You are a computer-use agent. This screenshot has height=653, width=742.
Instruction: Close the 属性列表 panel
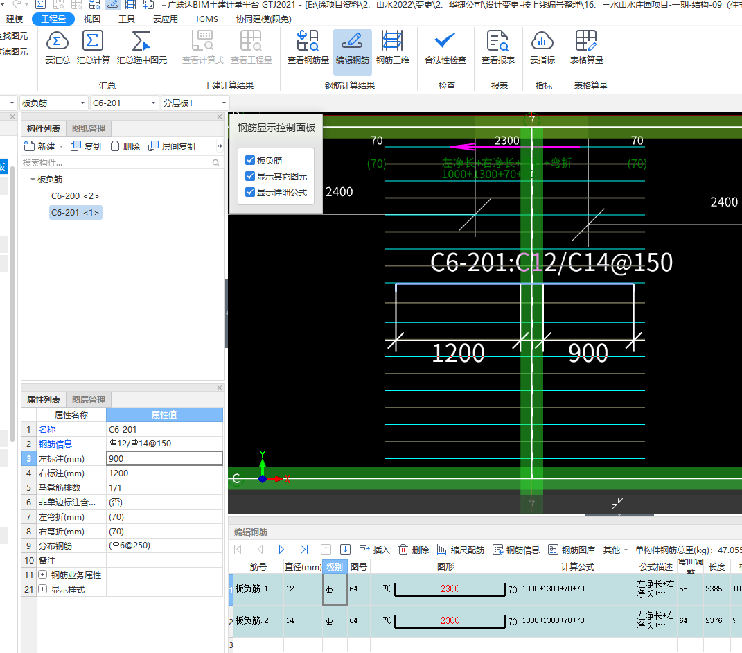pos(220,388)
